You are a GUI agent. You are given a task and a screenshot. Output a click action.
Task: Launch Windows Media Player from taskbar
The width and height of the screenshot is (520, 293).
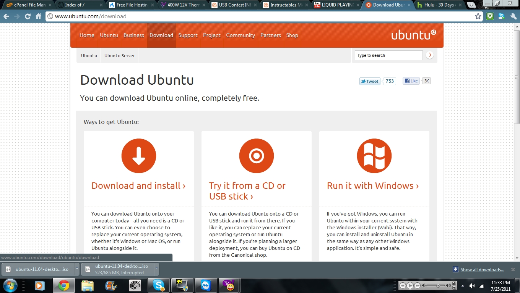pos(39,285)
